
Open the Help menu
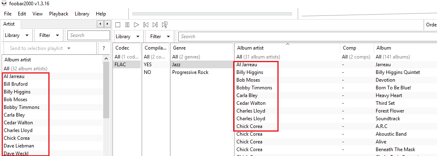pyautogui.click(x=101, y=14)
